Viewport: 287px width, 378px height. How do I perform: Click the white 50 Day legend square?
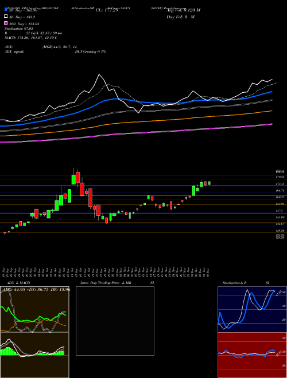click(6, 17)
